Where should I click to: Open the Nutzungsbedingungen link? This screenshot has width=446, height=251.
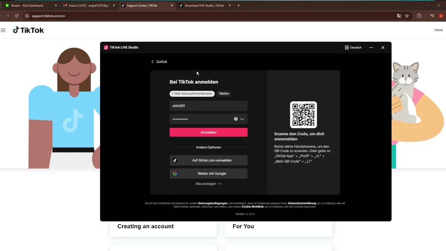213,203
